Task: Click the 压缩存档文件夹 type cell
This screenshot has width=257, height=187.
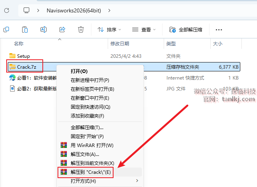Action: pos(183,67)
